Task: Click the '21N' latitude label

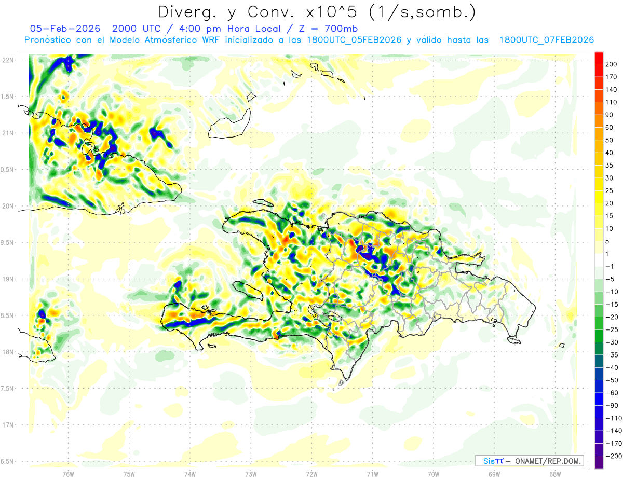Action: (7, 133)
